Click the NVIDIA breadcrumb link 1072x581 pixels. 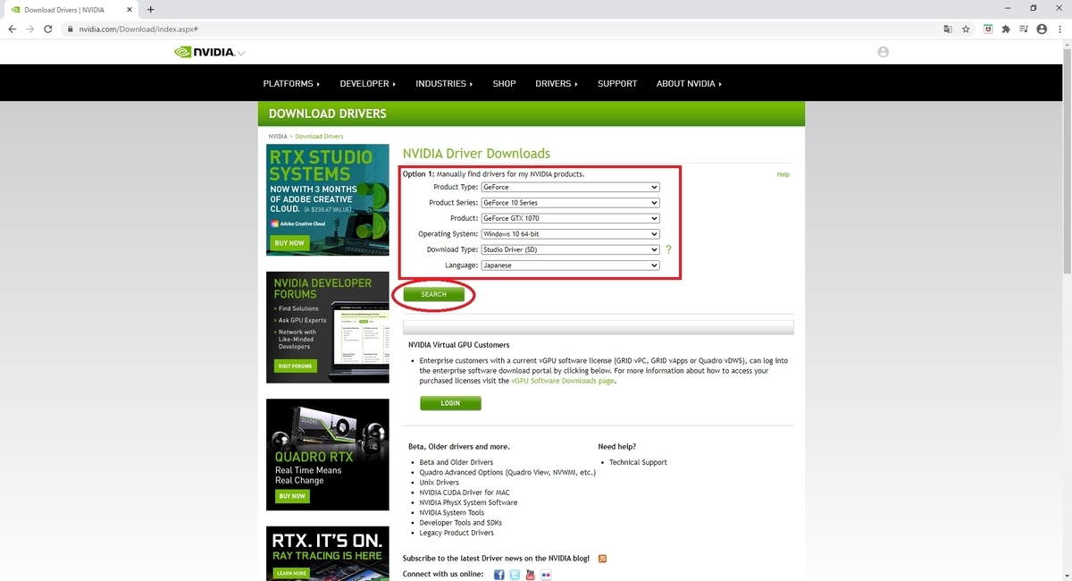(278, 137)
